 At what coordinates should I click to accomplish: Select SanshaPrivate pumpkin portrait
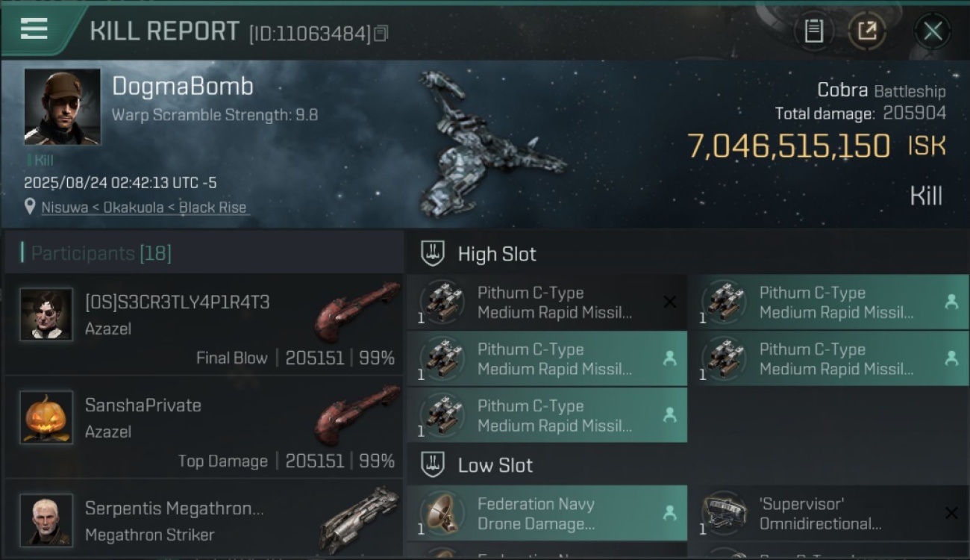[46, 417]
